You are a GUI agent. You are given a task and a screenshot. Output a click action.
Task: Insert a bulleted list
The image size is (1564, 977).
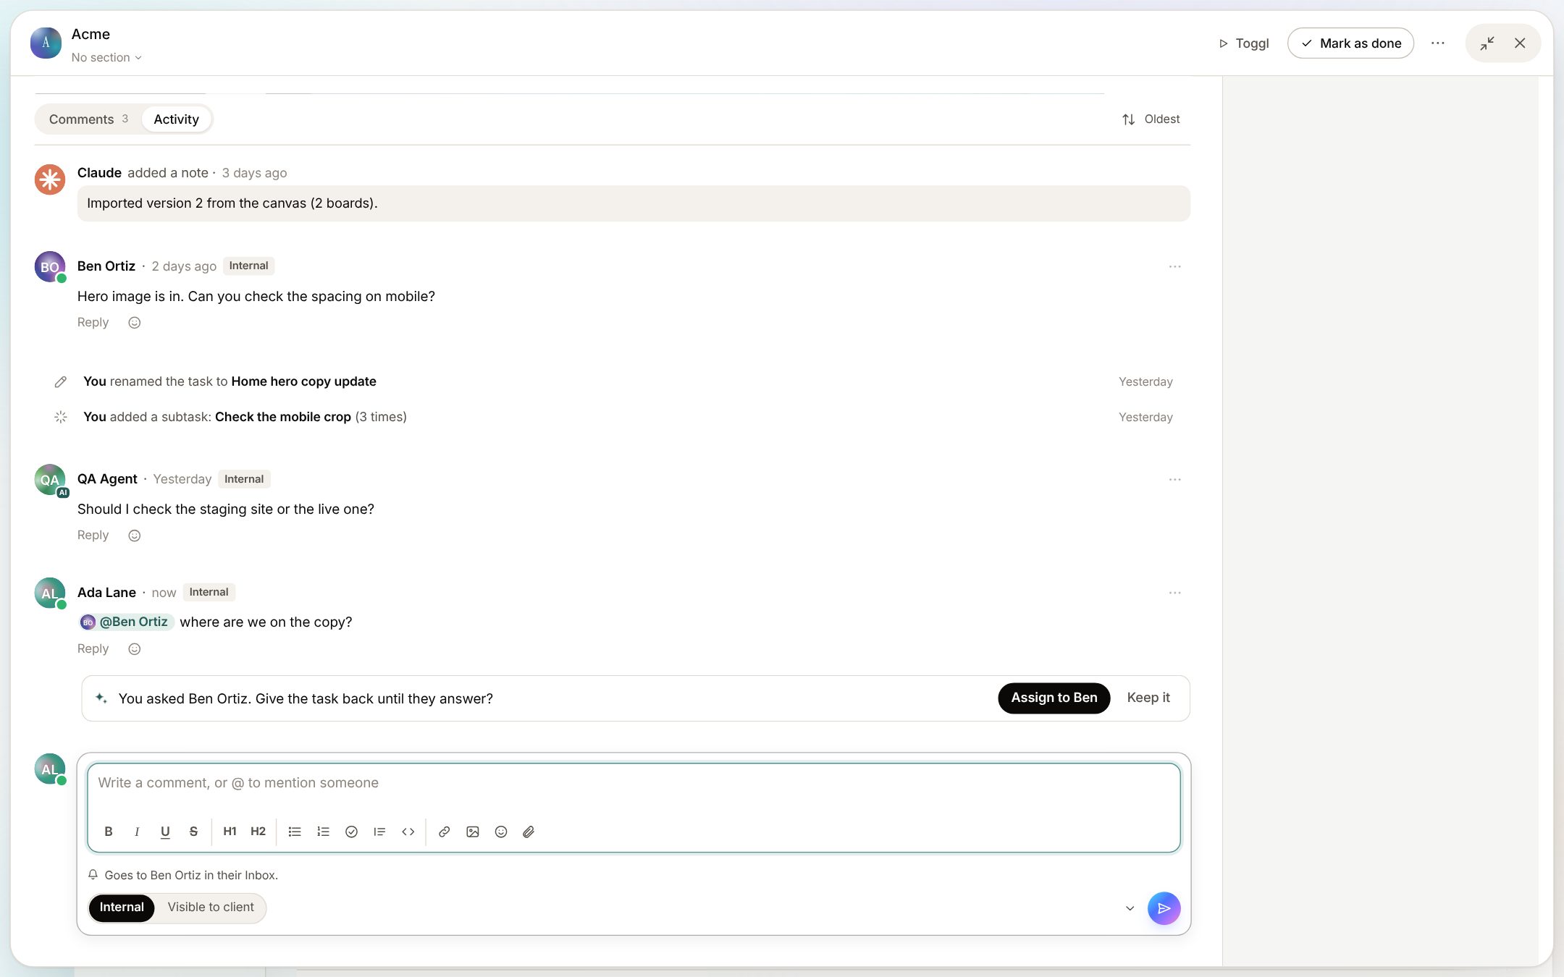(x=295, y=832)
